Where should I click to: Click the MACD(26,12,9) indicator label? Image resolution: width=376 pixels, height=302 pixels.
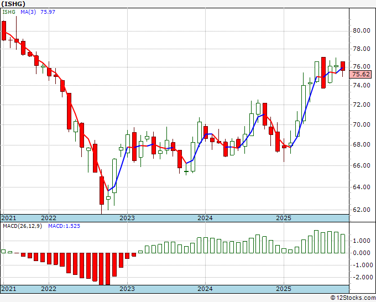point(22,226)
